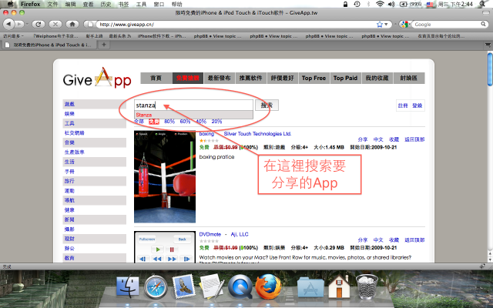Click the page icon beside the URL
This screenshot has width=493, height=308.
tap(91, 24)
